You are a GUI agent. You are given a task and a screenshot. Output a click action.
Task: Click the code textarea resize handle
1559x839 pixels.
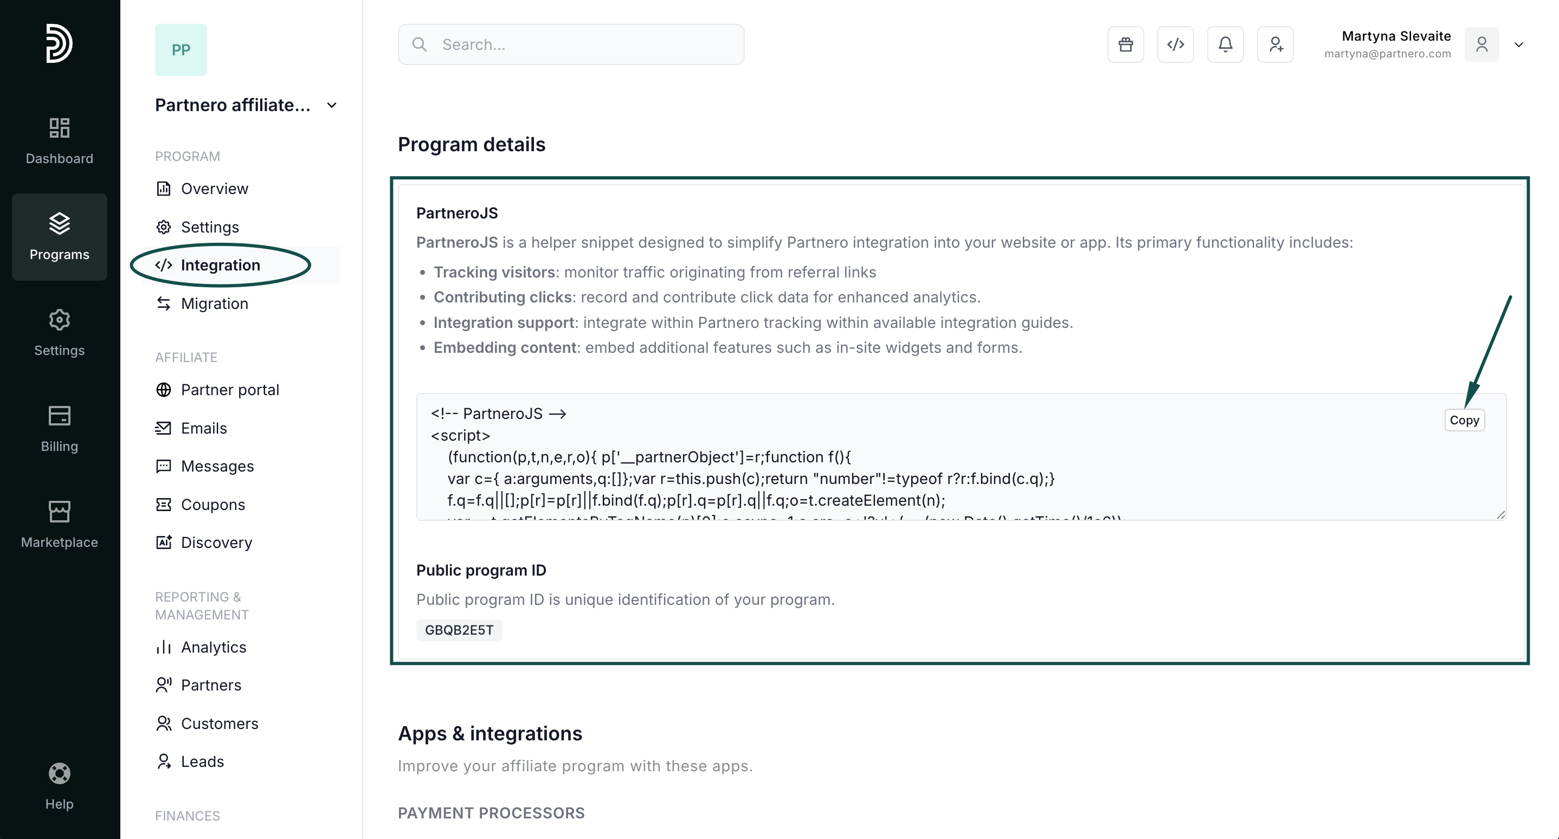click(1500, 515)
